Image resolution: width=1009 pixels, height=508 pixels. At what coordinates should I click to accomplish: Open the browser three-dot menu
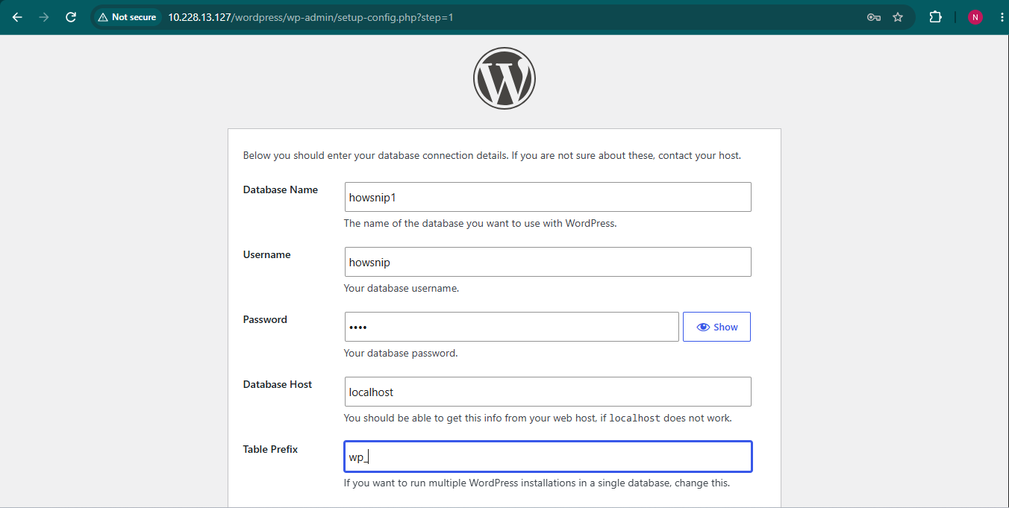click(x=1001, y=16)
